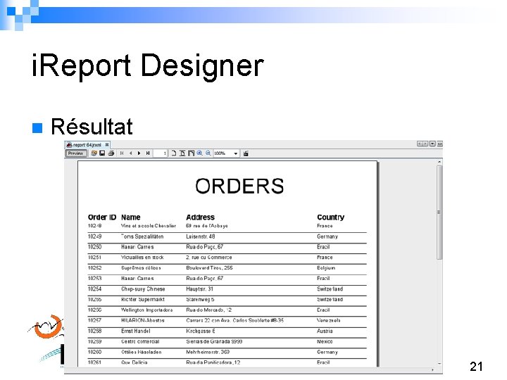Click 'Austria' country cell
Image resolution: width=507 pixels, height=380 pixels.
pyautogui.click(x=325, y=331)
